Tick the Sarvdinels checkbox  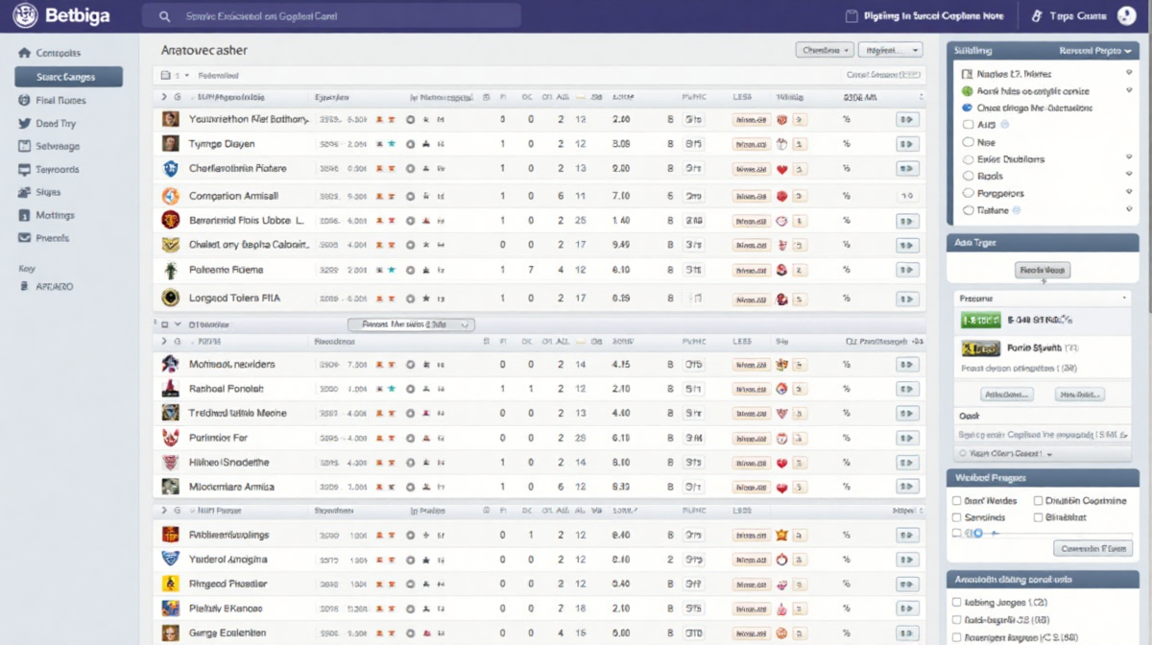(x=956, y=517)
